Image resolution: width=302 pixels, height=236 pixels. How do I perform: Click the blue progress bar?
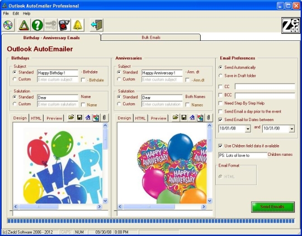click(151, 221)
